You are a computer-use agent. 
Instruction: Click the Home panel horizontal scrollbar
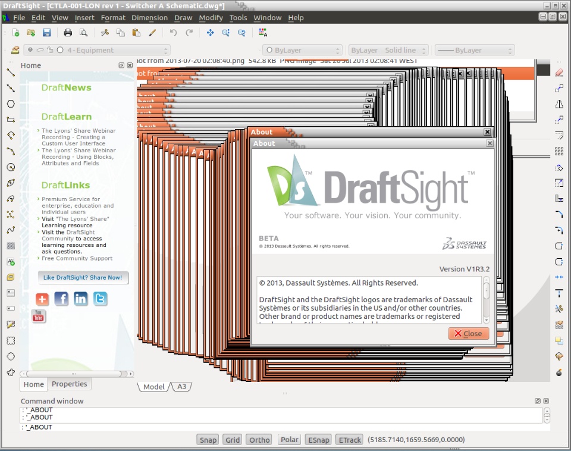[77, 374]
